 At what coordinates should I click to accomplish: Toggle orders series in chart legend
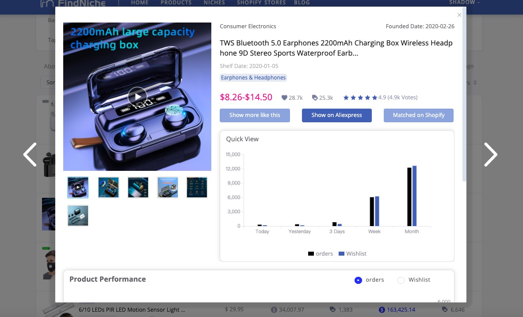(321, 254)
